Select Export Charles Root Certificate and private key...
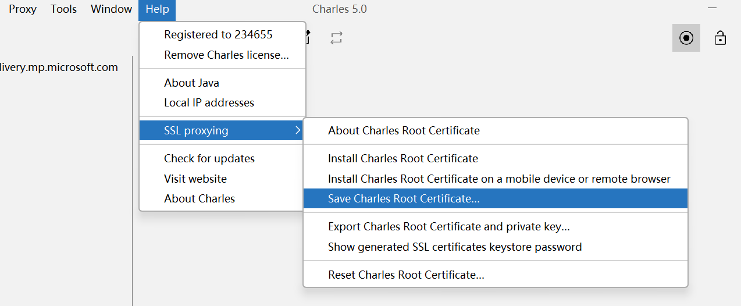741x306 pixels. (496, 226)
